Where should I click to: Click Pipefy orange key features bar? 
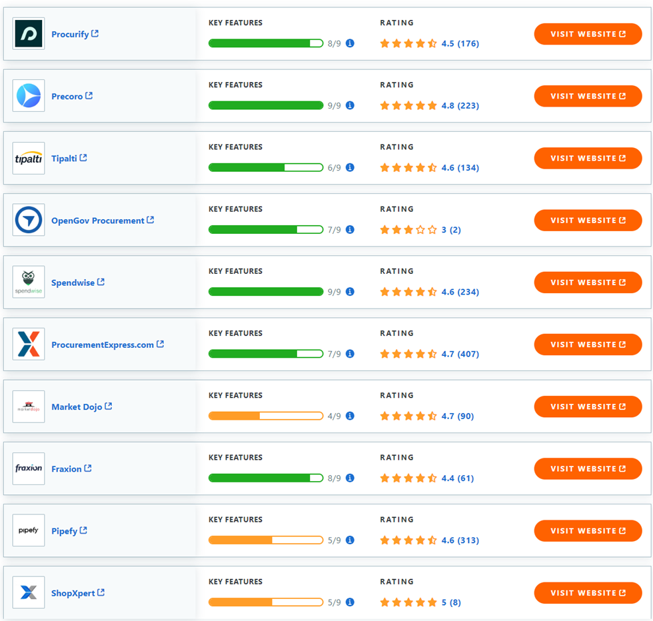pos(266,540)
